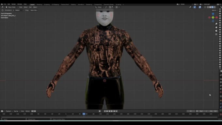Switch to the UV Editing workspace tab

[55, 5]
